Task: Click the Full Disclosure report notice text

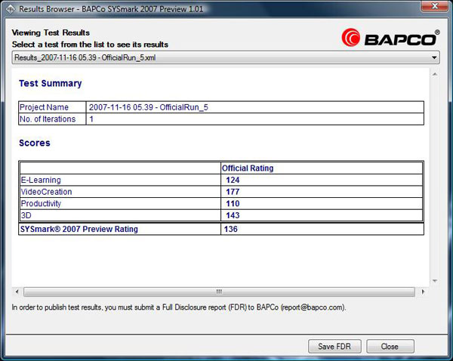Action: (179, 307)
